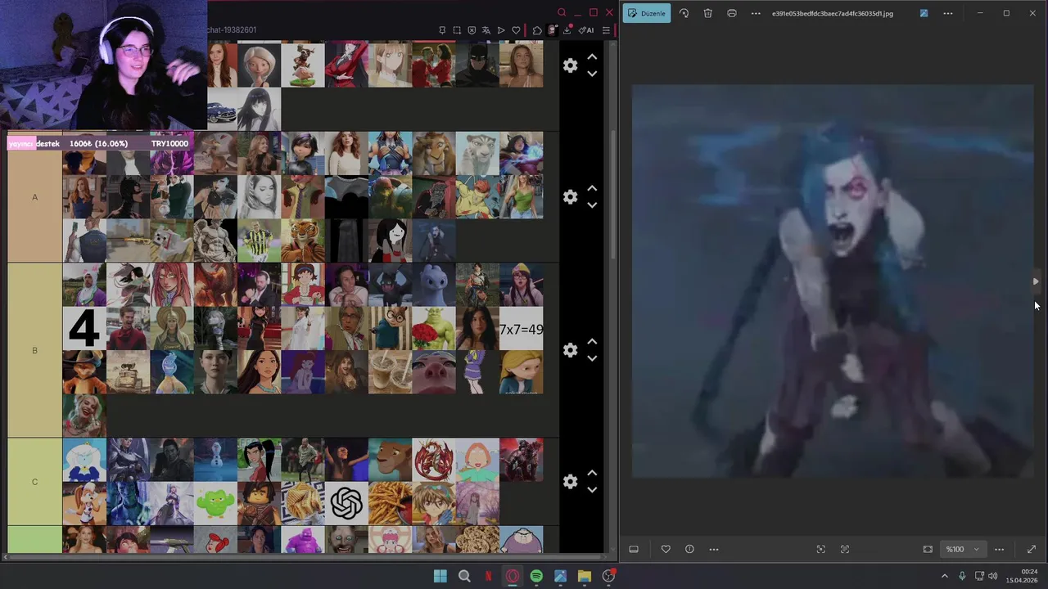Image resolution: width=1048 pixels, height=589 pixels.
Task: Click the 7x7=49 tile in tier B
Action: [x=521, y=329]
